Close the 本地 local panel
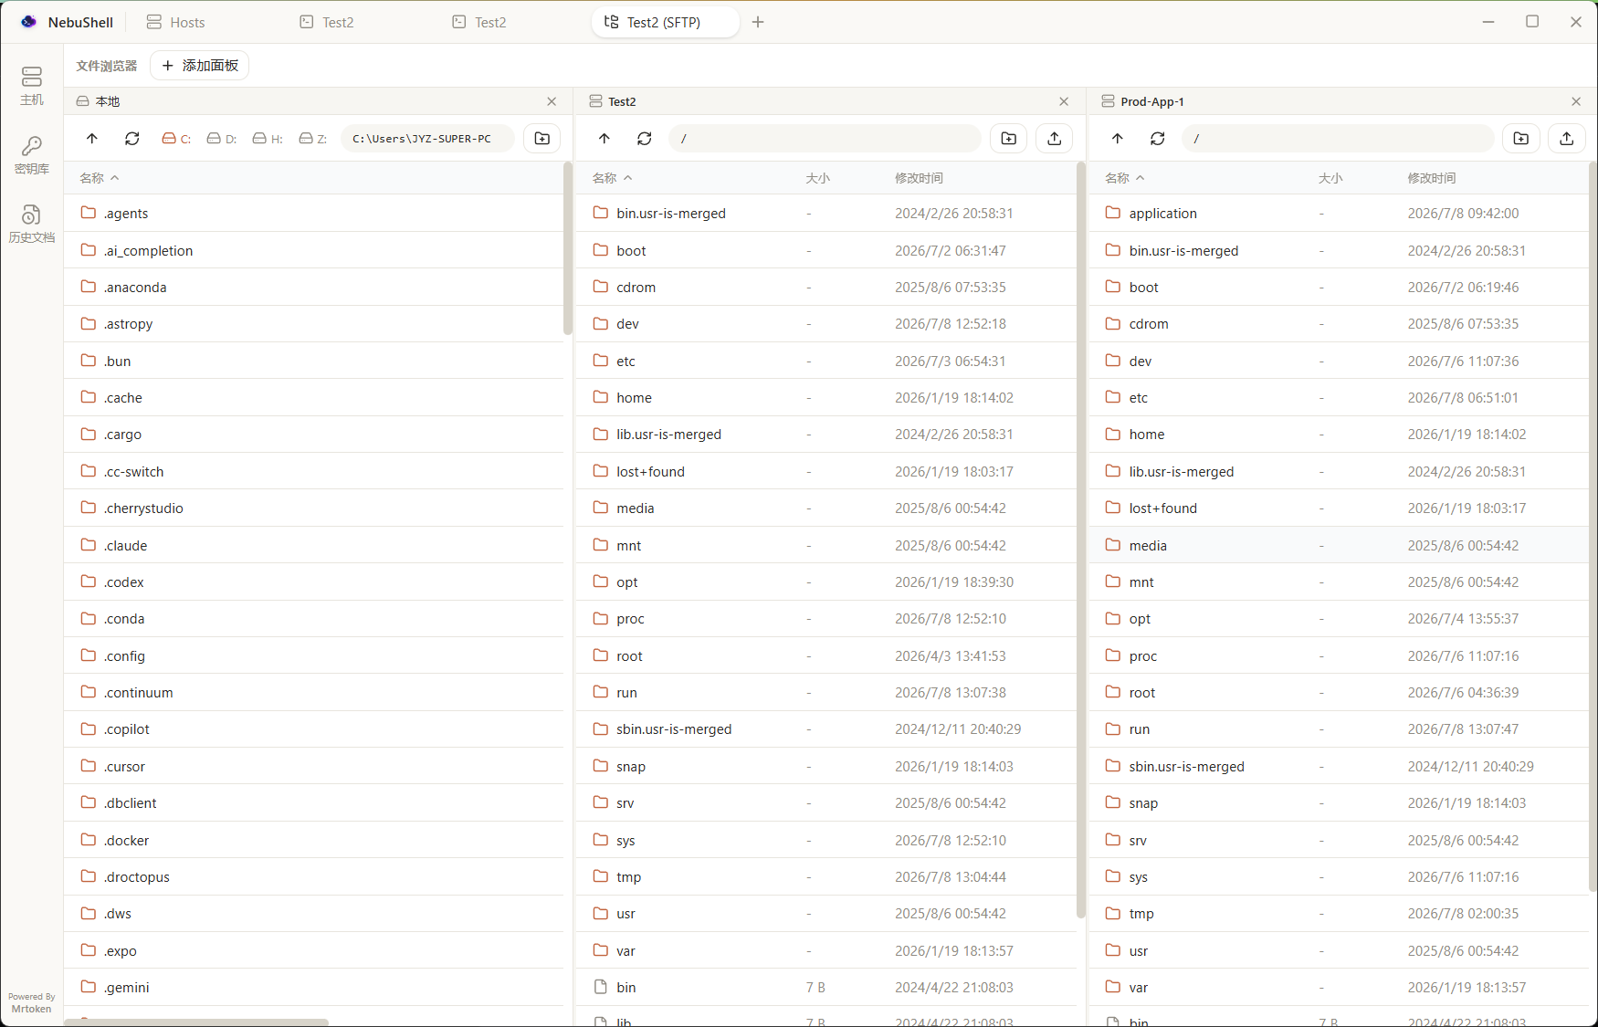1598x1027 pixels. (x=552, y=101)
